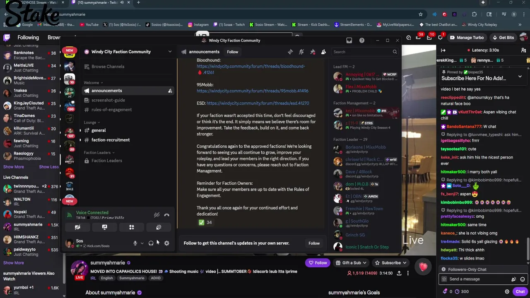Open the 95Mobb forum thread link

(252, 91)
